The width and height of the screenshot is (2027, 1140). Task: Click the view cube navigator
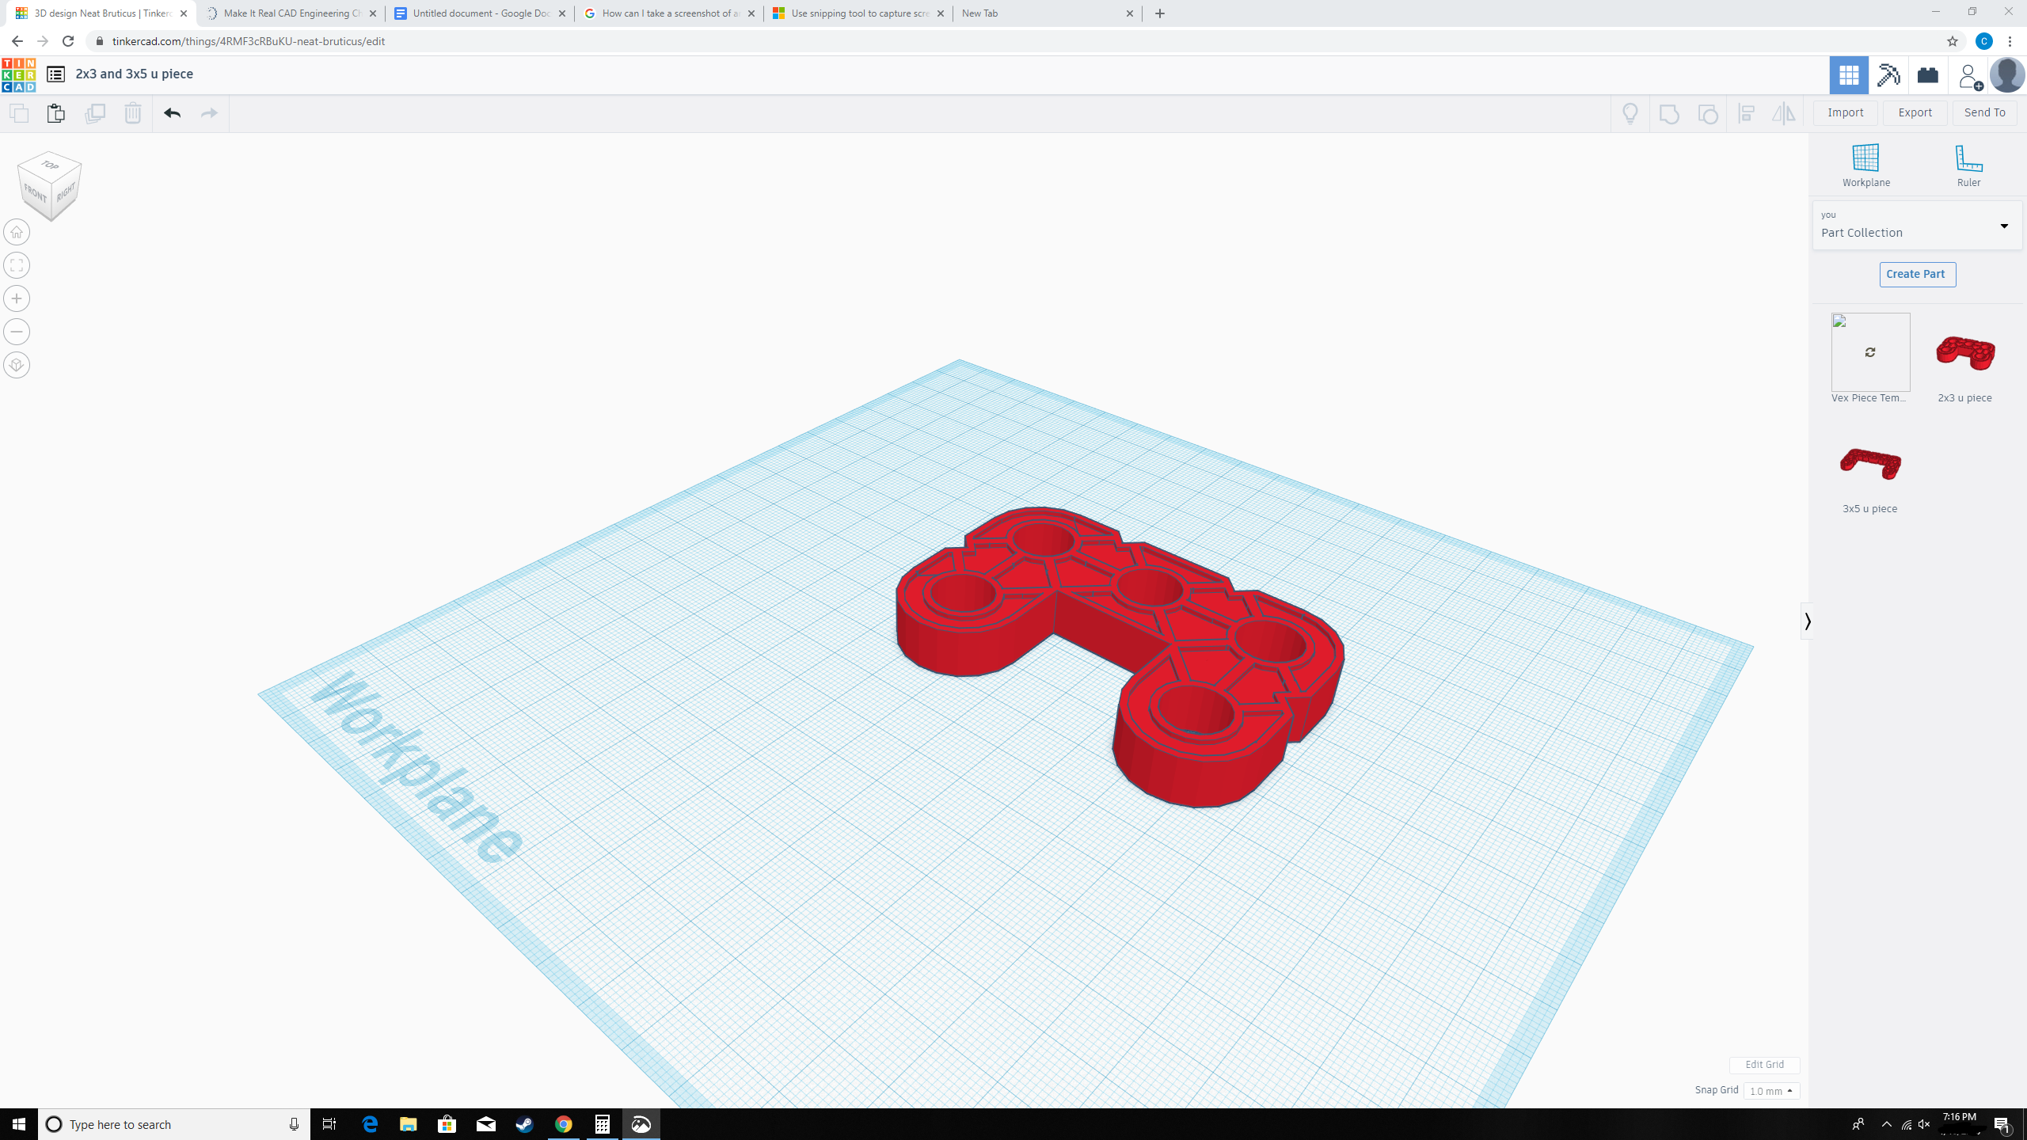50,186
